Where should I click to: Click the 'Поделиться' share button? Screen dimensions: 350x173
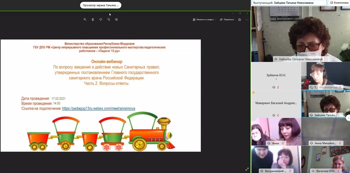point(227,20)
